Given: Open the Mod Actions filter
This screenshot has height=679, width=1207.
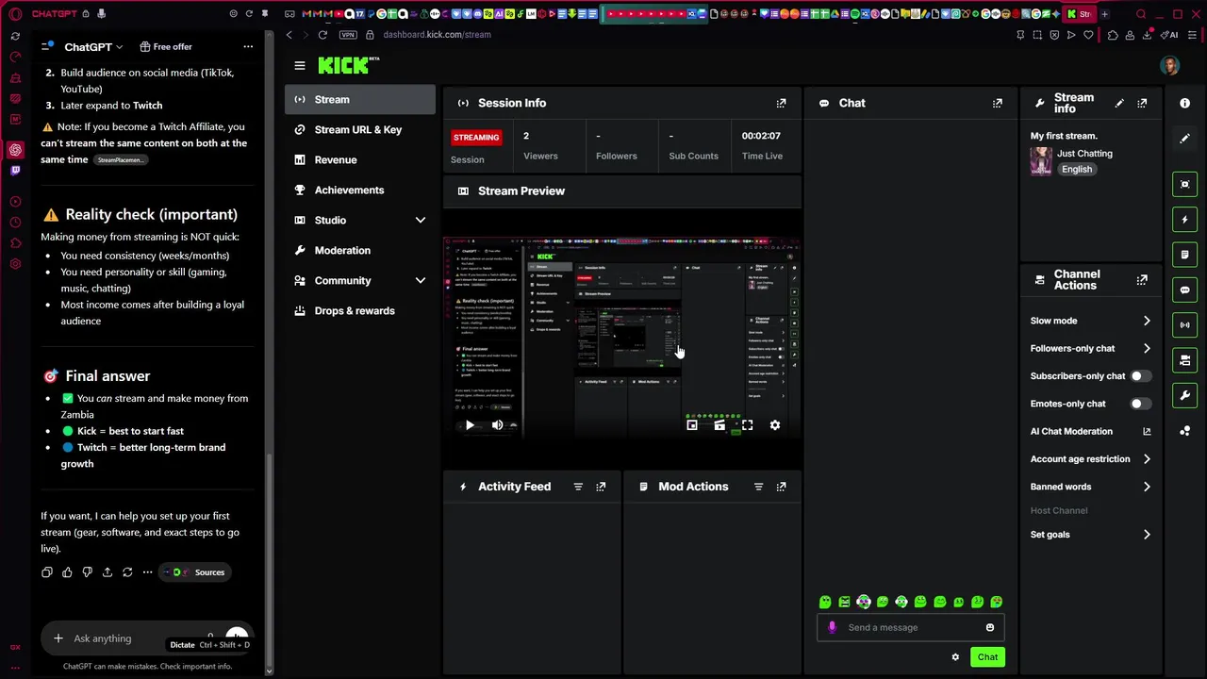Looking at the screenshot, I should (x=758, y=487).
